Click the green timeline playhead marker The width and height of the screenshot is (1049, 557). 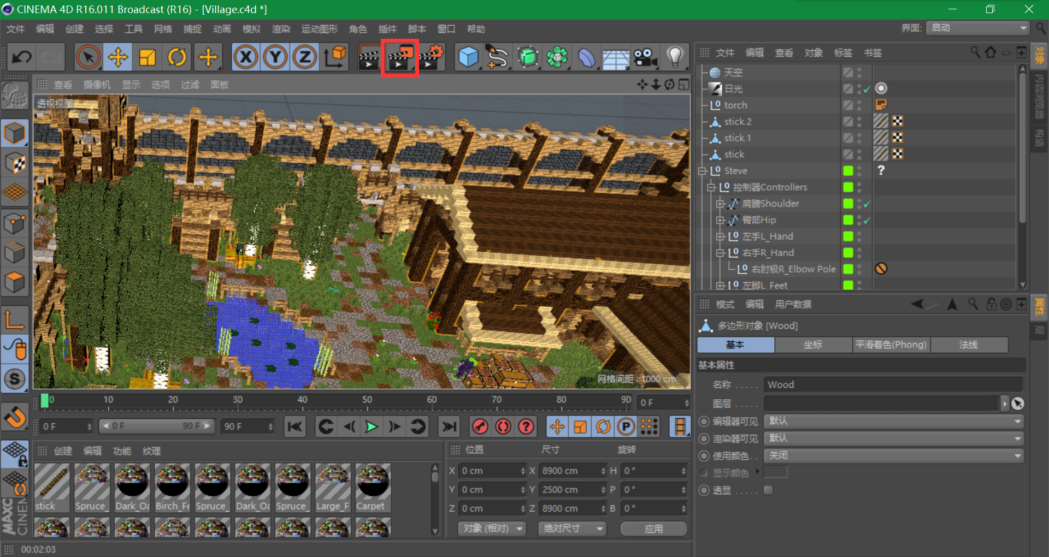(x=45, y=400)
